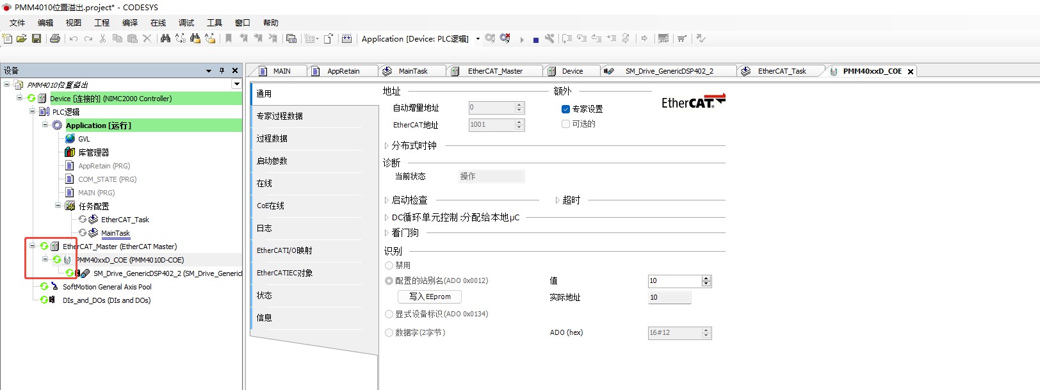The image size is (1040, 390).
Task: Click the Find binoculars icon
Action: pos(165,38)
